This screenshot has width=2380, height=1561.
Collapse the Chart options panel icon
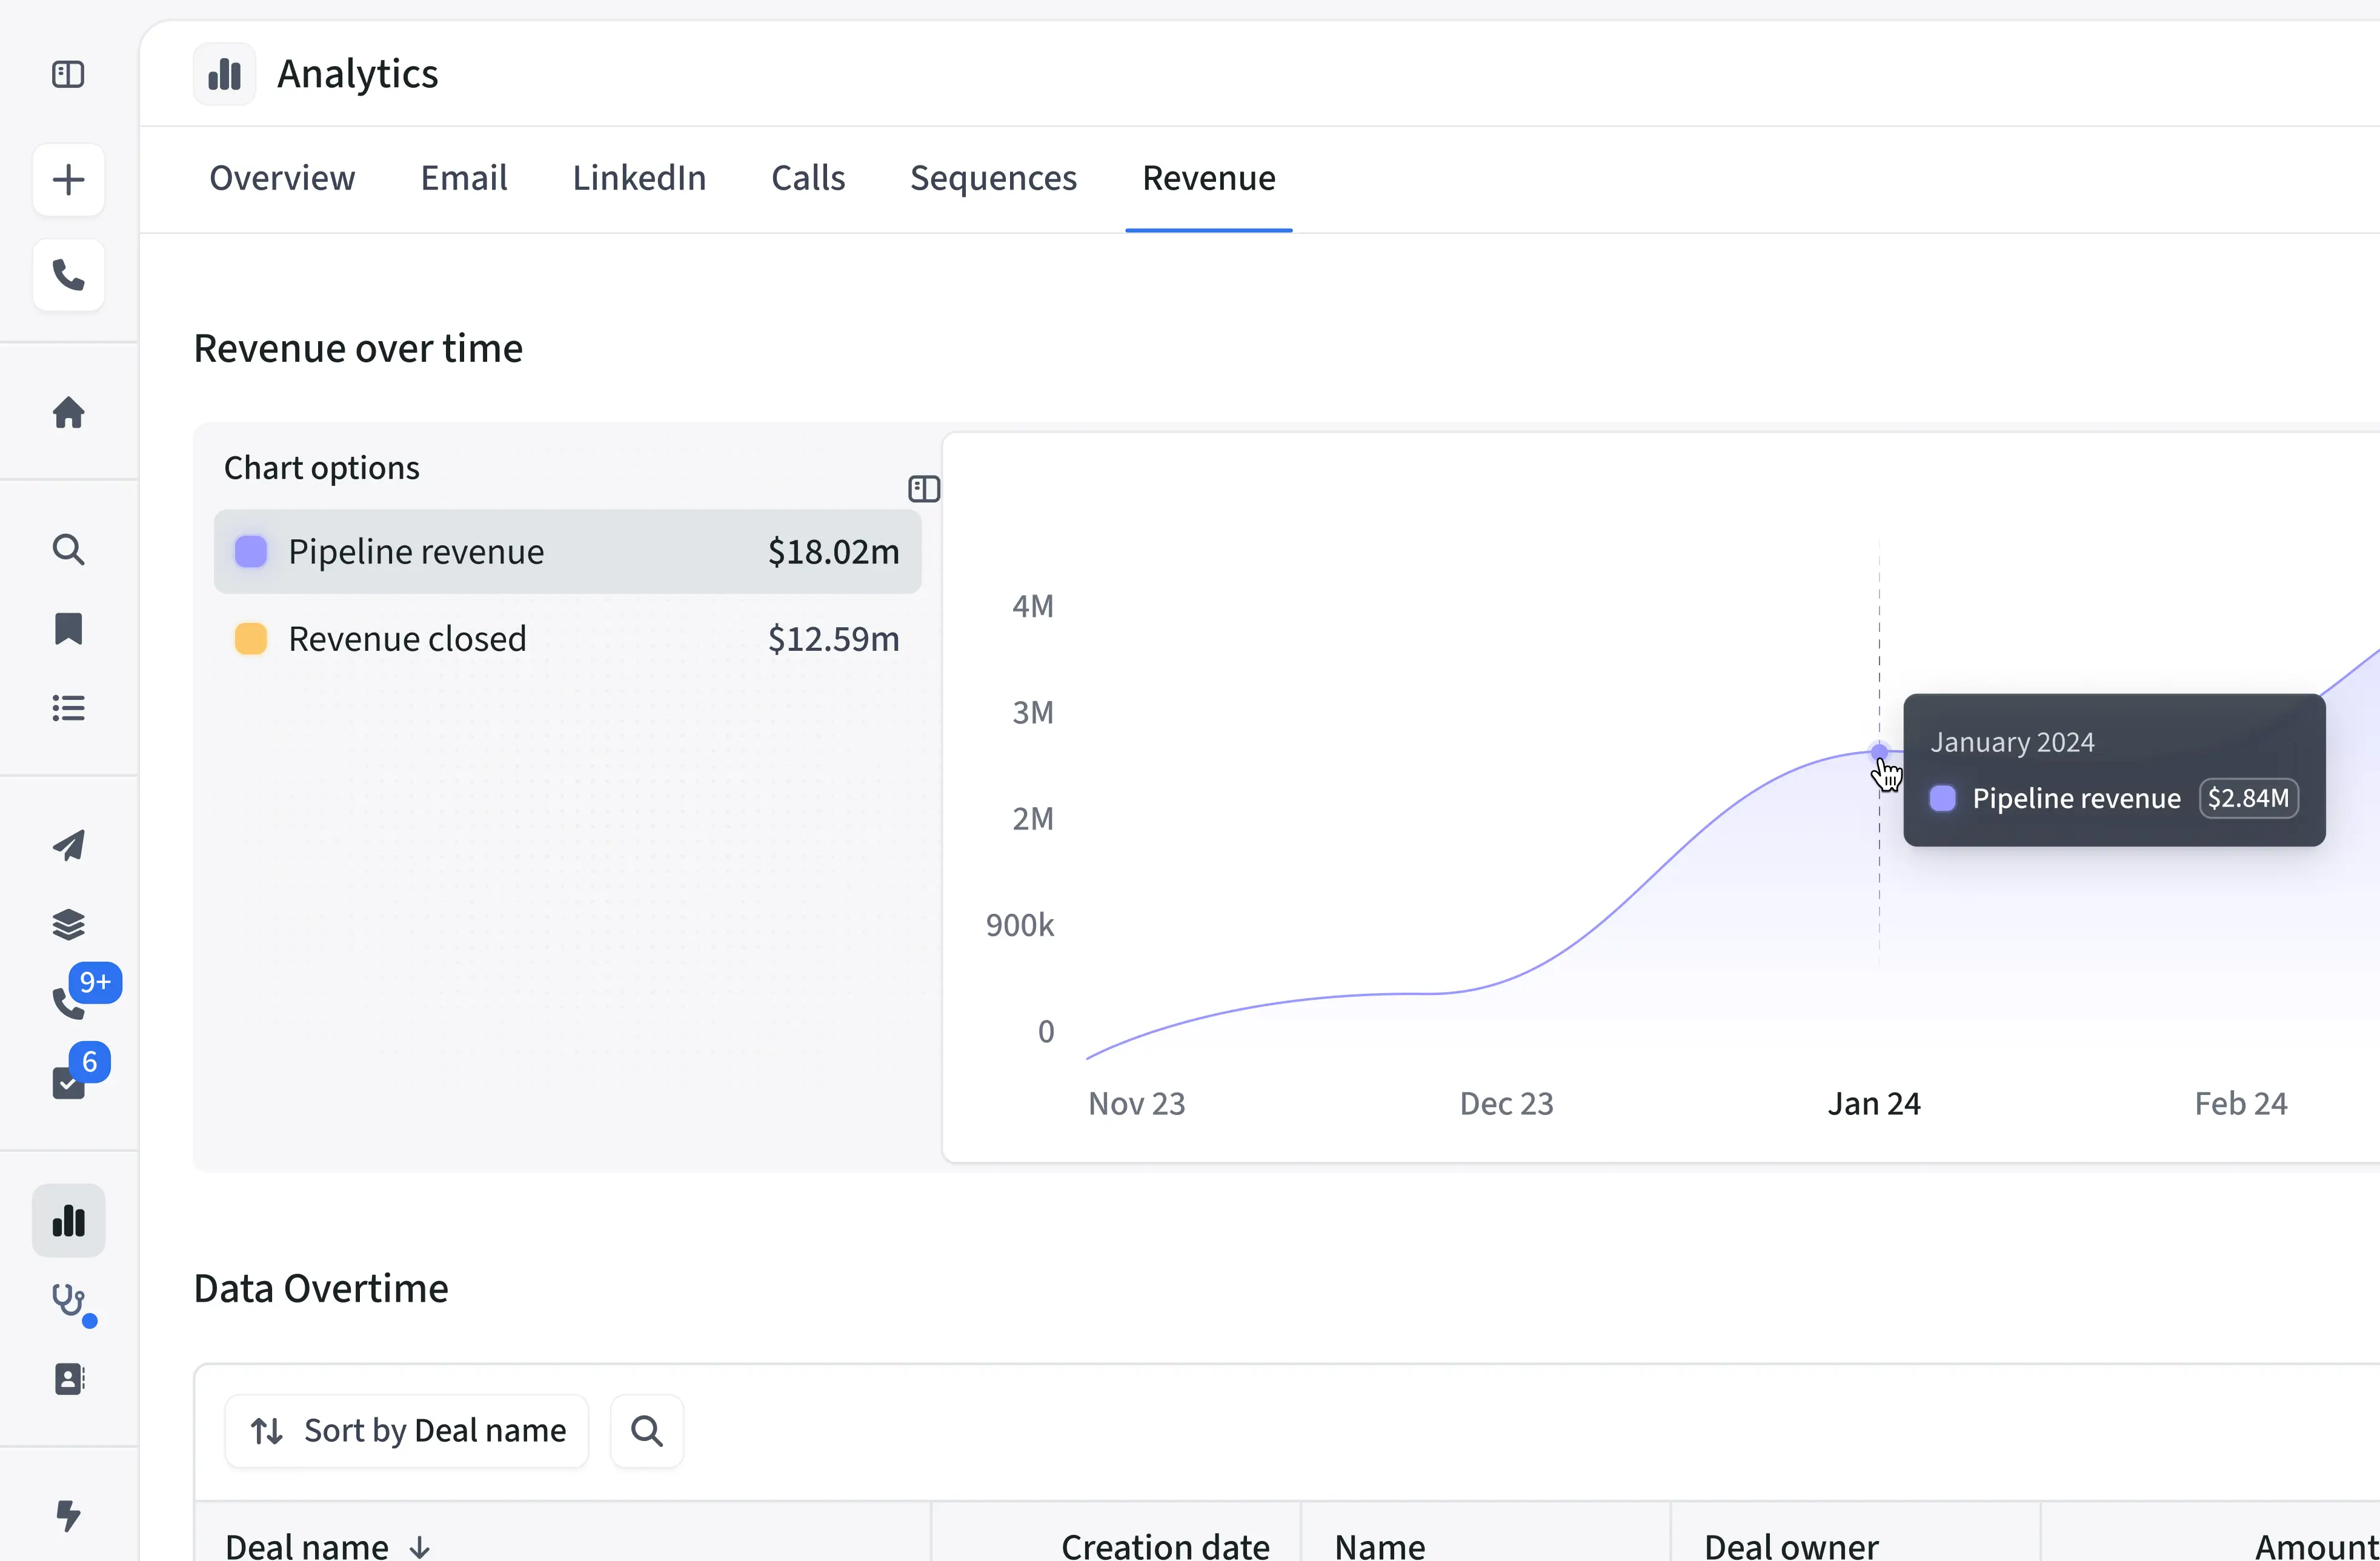click(x=923, y=489)
